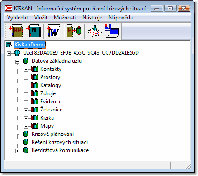The width and height of the screenshot is (198, 176).
Task: Click the Uzel node icon
Action: (x=17, y=53)
